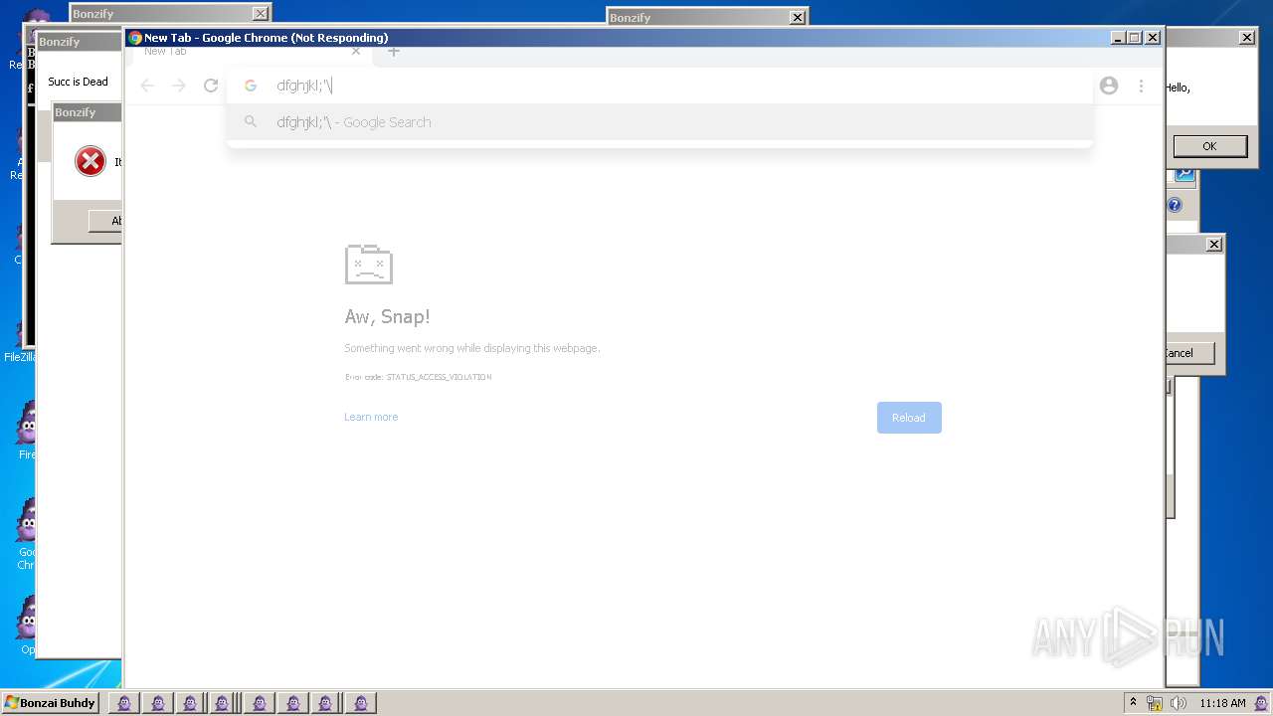Open the Chrome profile avatar menu
Image resolution: width=1273 pixels, height=716 pixels.
1109,86
